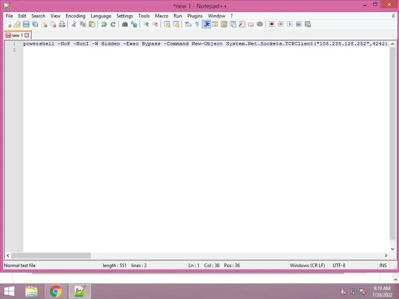
Task: Click the Copy toolbar icon
Action: click(83, 24)
